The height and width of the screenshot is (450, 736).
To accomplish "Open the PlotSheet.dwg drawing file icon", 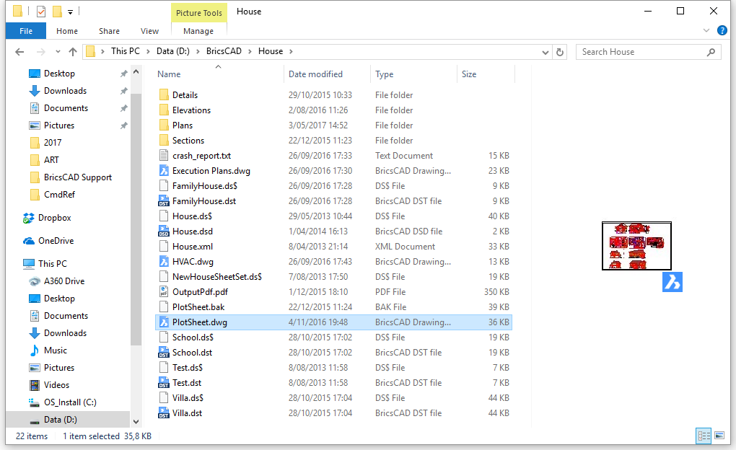I will click(x=164, y=322).
